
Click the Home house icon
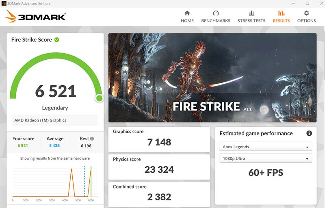click(187, 13)
